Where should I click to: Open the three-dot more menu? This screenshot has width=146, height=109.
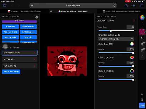tap(142, 57)
